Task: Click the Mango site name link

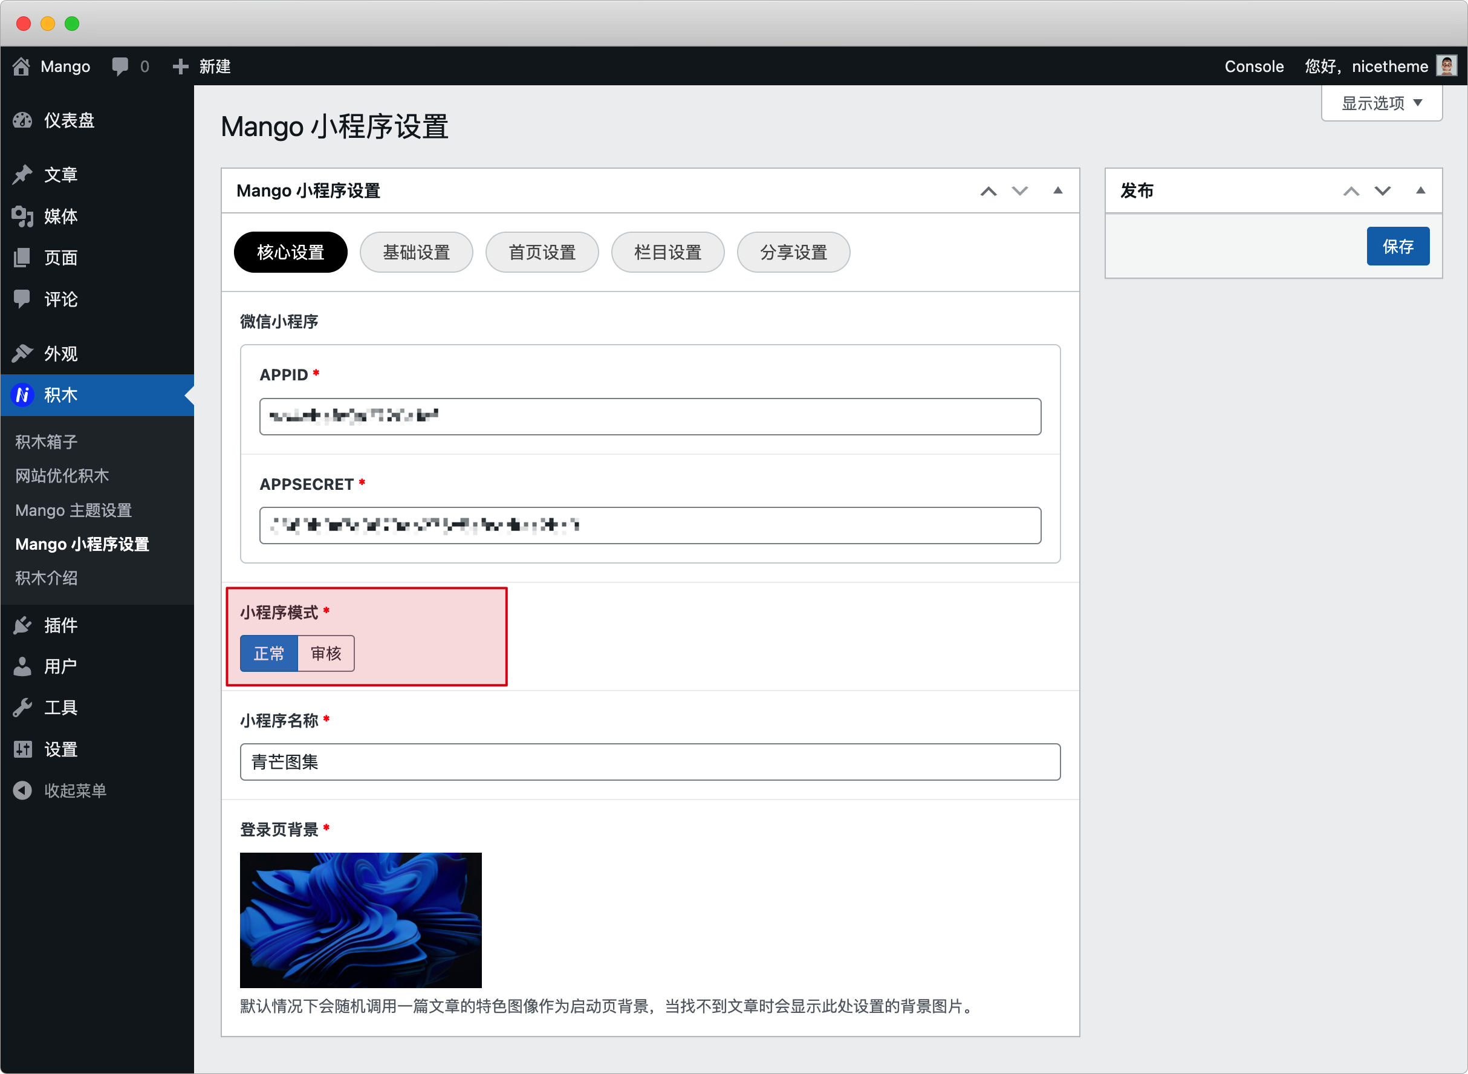Action: [x=65, y=67]
